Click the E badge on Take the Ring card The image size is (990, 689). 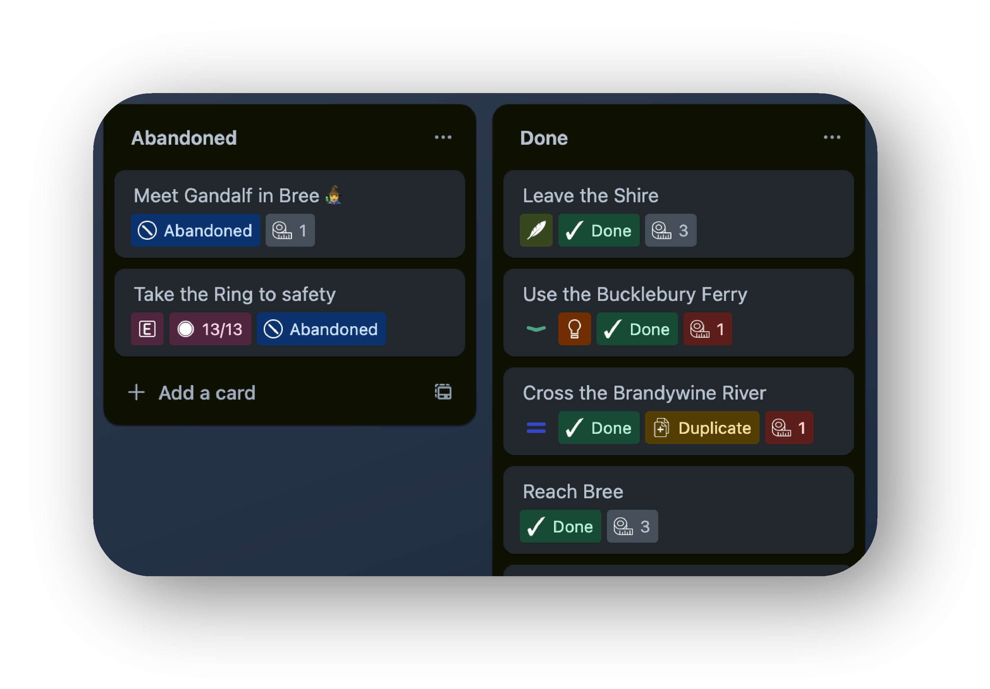(x=147, y=329)
